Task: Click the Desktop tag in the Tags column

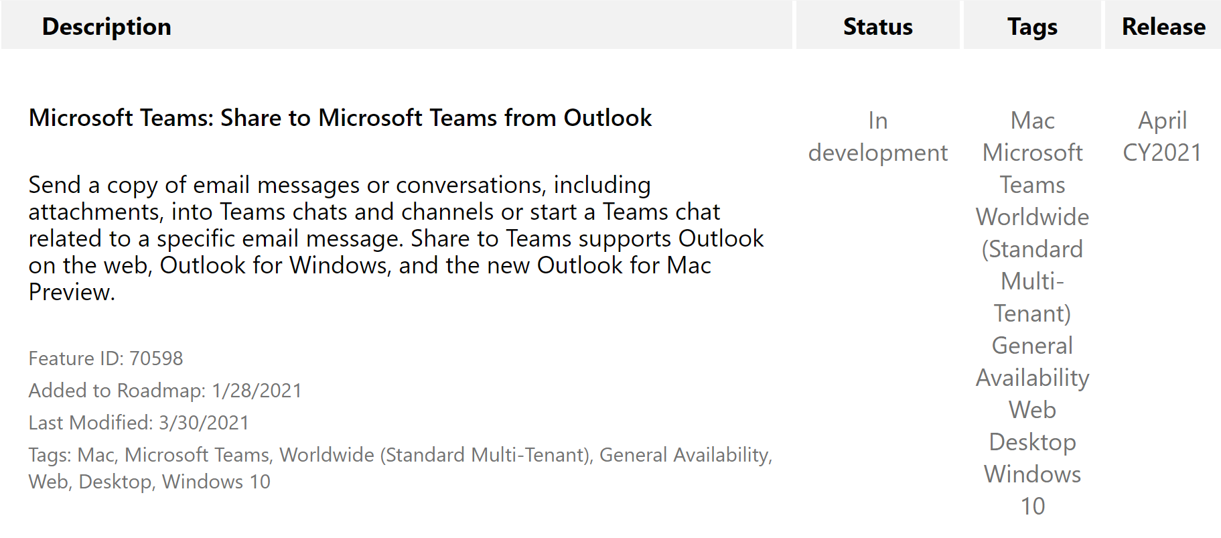Action: point(1032,442)
